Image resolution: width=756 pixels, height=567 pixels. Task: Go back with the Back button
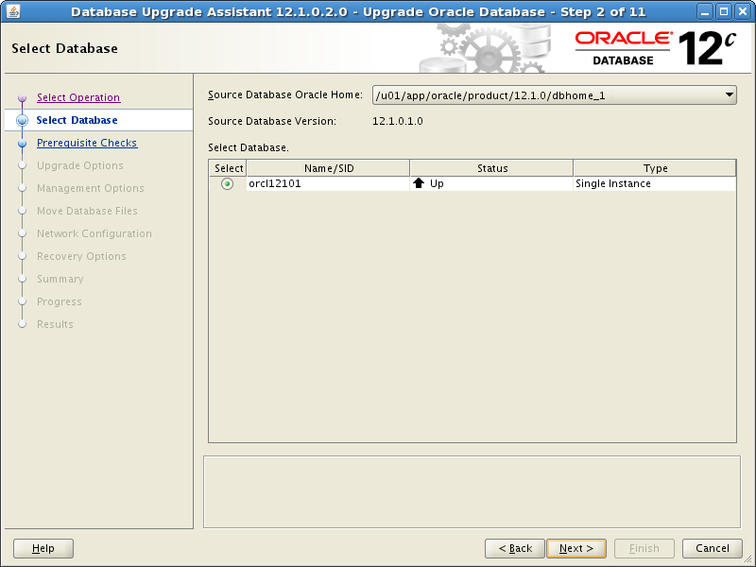tap(514, 548)
